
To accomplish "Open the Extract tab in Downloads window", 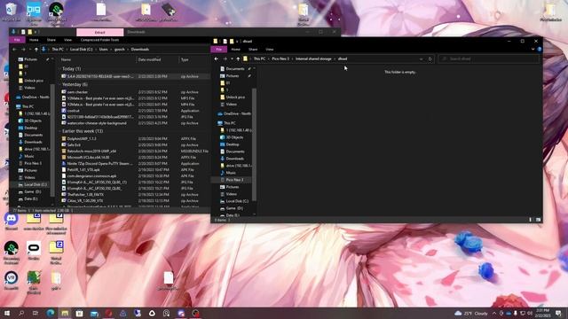I will click(x=99, y=32).
